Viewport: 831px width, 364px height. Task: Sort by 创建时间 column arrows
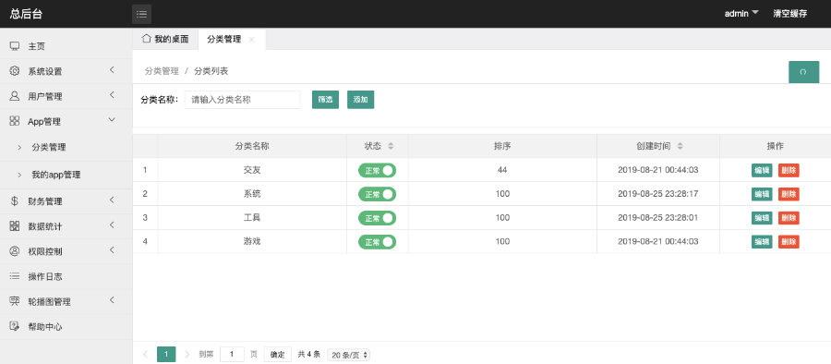click(x=680, y=146)
